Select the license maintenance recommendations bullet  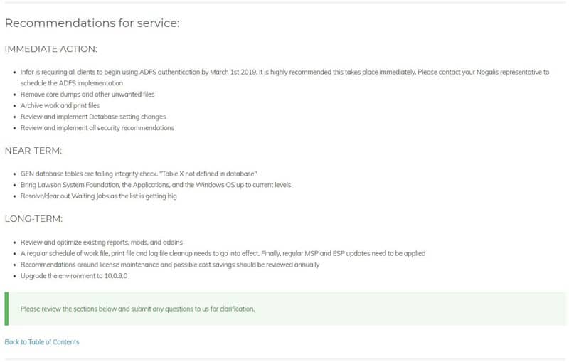(x=170, y=265)
